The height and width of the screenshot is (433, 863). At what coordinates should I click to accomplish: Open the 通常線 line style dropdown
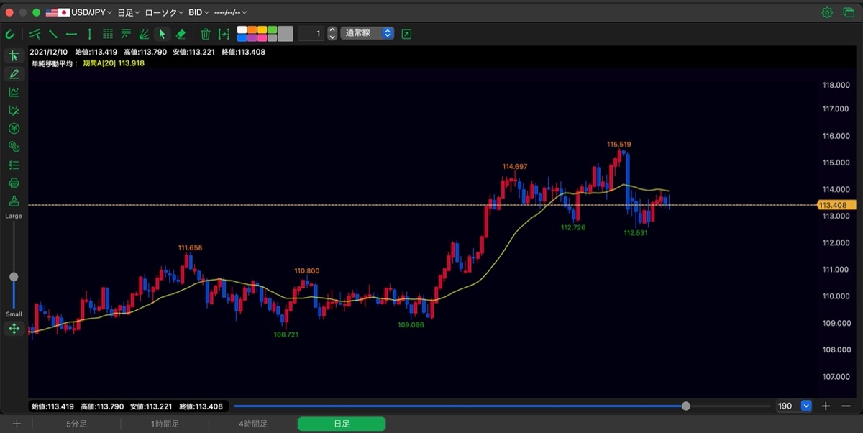[367, 33]
